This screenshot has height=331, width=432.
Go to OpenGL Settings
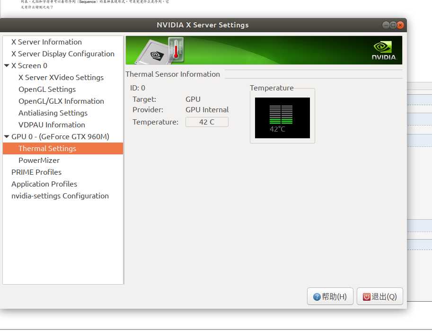(47, 89)
